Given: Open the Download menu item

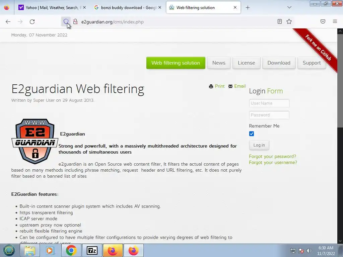Looking at the screenshot, I should click(279, 63).
